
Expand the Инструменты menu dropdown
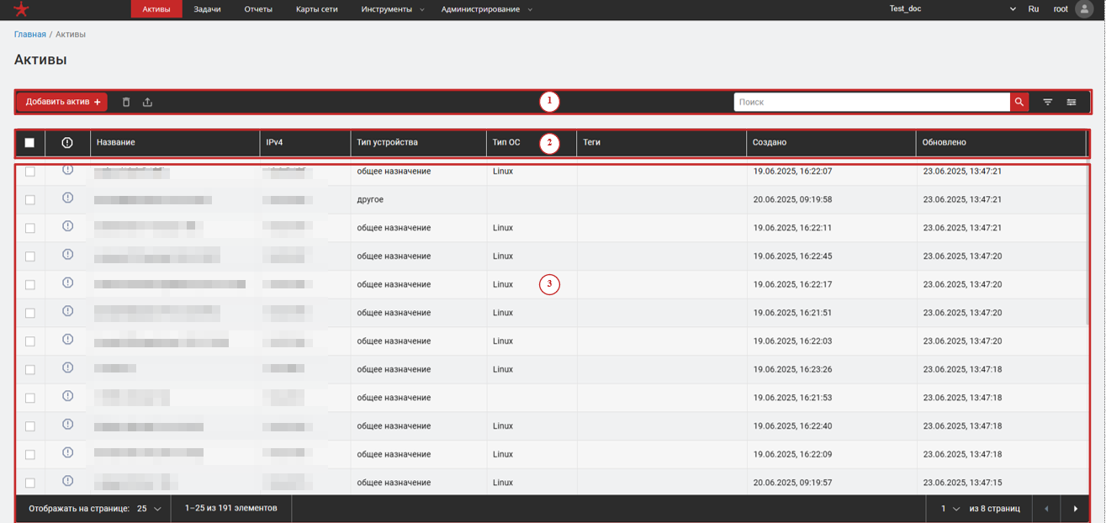point(392,9)
